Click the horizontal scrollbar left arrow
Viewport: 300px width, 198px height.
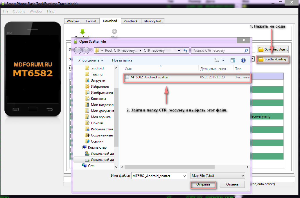122,167
